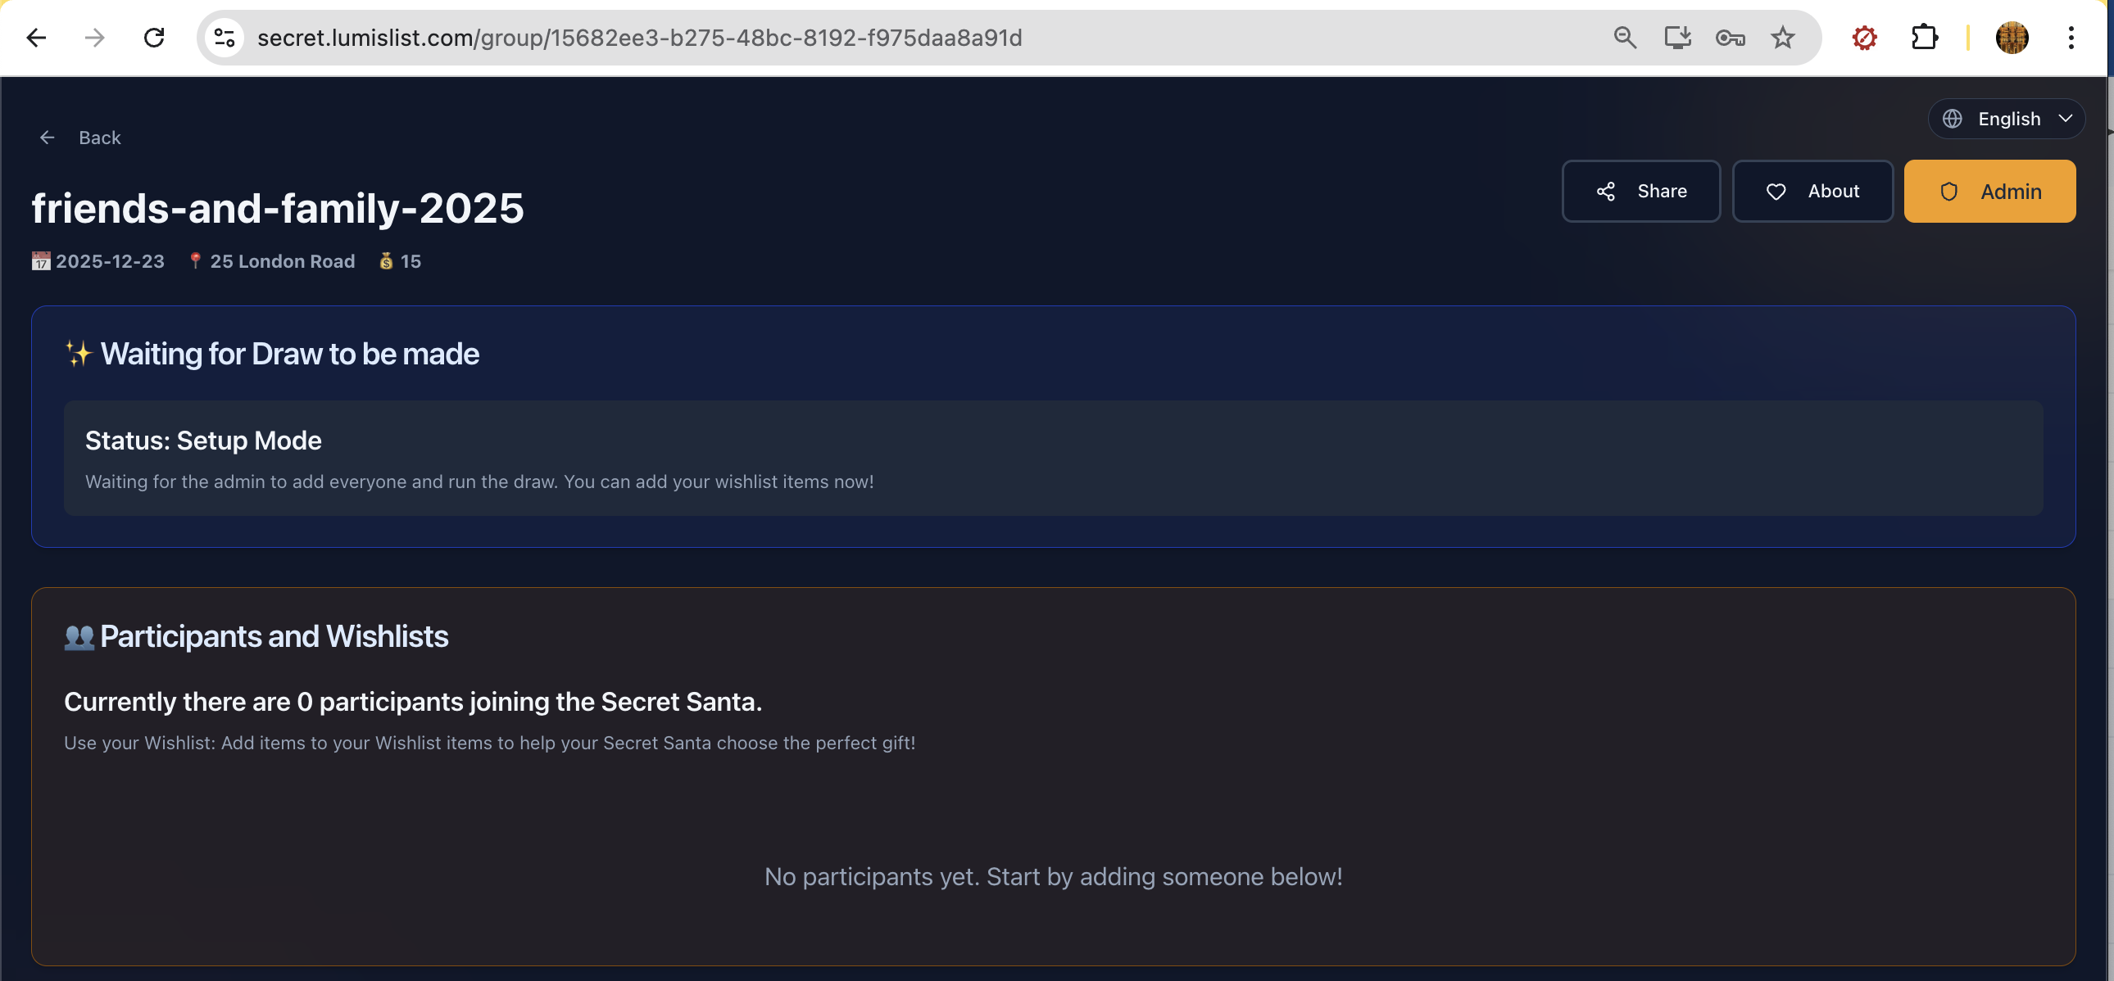
Task: Click the zoom magnifier icon in address bar
Action: [x=1625, y=38]
